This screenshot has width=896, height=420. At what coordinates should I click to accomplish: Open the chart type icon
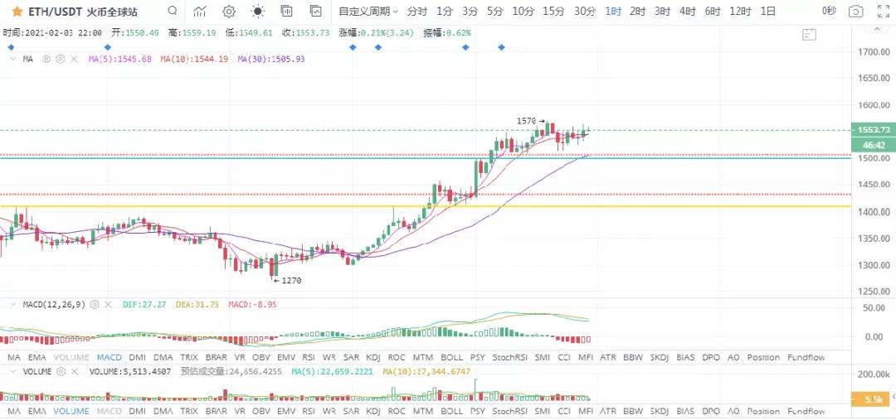click(x=200, y=11)
